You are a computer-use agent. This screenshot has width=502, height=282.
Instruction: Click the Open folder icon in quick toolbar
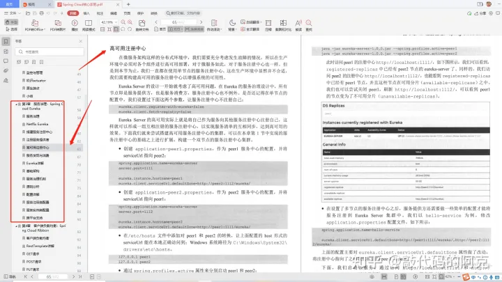pos(28,13)
